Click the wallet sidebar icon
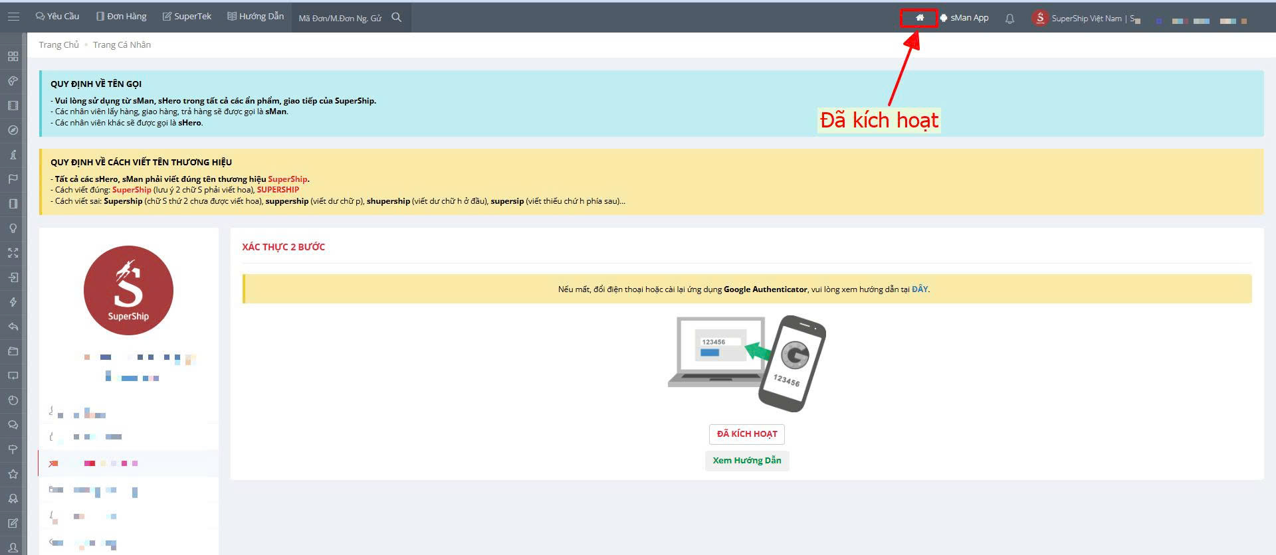Image resolution: width=1276 pixels, height=555 pixels. [x=13, y=351]
